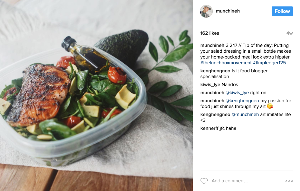The height and width of the screenshot is (191, 300).
Task: Open kennerff commenter profile
Action: pyautogui.click(x=209, y=128)
